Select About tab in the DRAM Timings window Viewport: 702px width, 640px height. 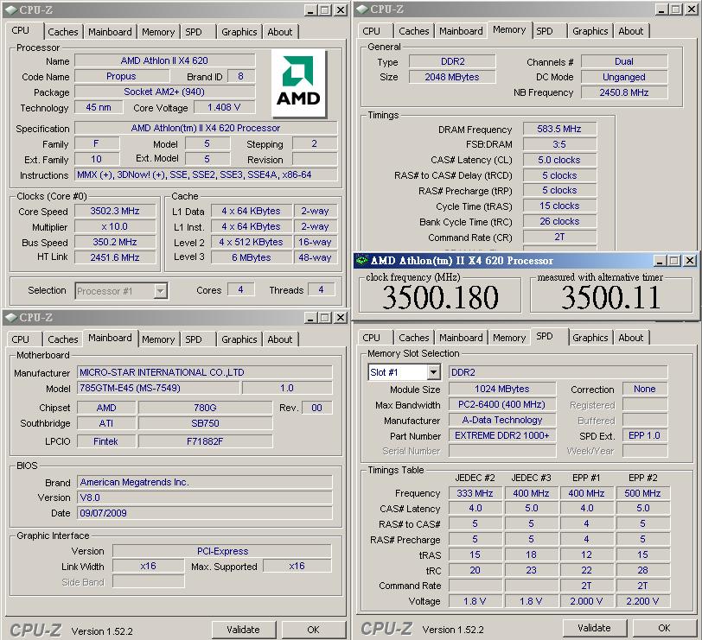(630, 31)
